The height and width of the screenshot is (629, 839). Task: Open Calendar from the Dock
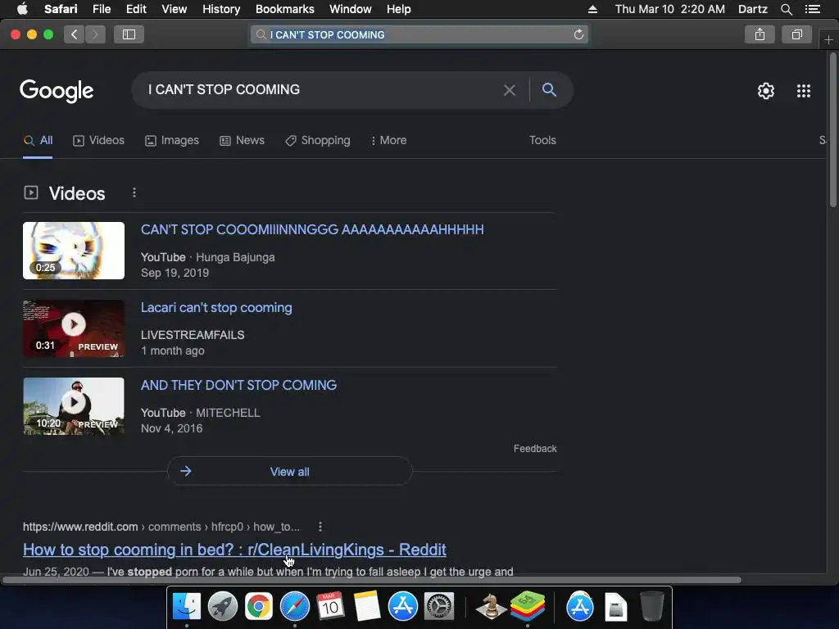331,607
